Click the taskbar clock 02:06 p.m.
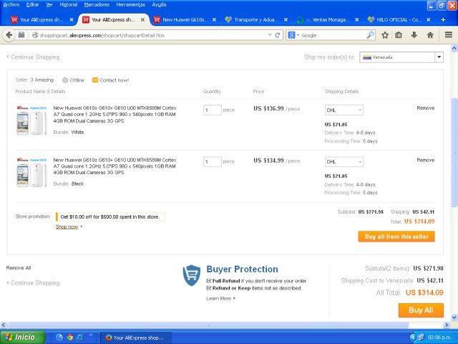458x344 pixels. click(x=439, y=338)
